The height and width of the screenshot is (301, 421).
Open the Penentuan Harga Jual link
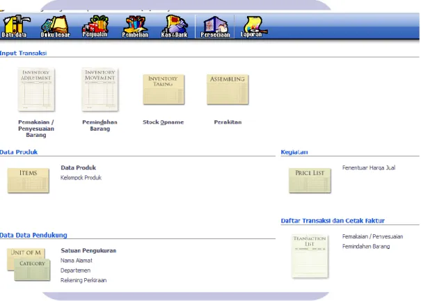[369, 168]
